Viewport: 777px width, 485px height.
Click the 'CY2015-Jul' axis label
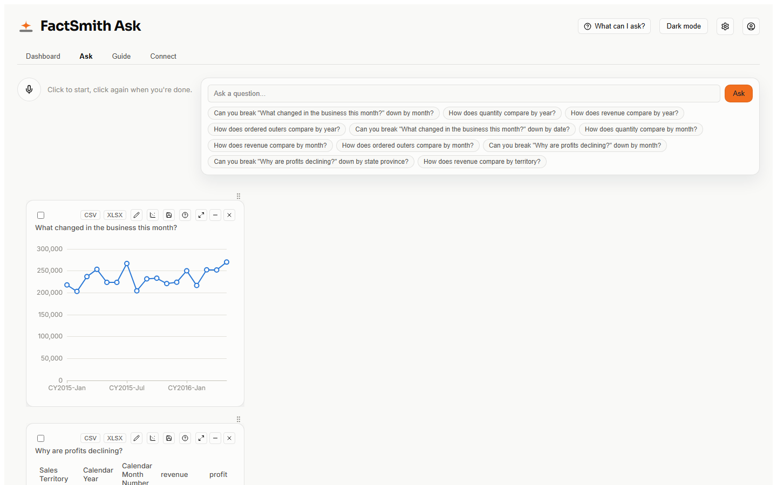coord(127,388)
